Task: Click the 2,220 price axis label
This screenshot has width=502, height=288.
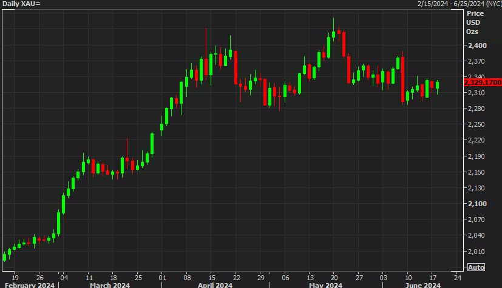Action: point(477,140)
